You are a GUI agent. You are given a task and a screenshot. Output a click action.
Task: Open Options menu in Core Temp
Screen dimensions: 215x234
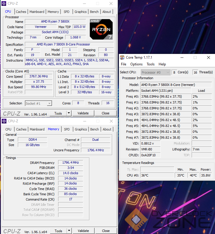tap(136, 64)
